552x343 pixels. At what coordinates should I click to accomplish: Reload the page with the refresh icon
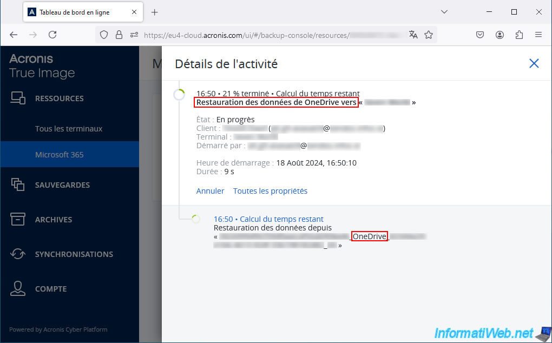coord(52,35)
